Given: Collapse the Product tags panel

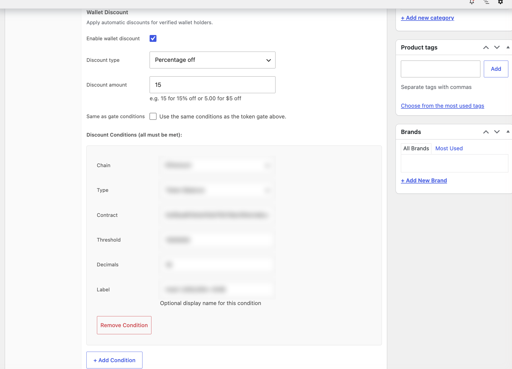Looking at the screenshot, I should tap(508, 47).
